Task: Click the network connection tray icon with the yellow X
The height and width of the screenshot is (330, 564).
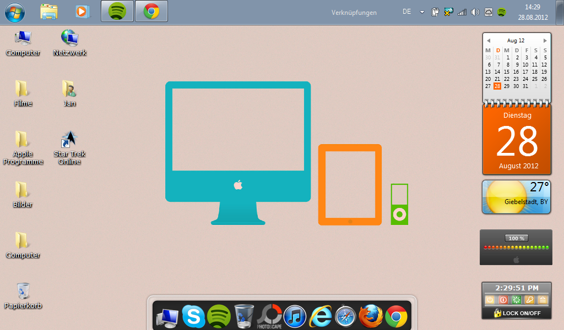Action: click(x=448, y=12)
